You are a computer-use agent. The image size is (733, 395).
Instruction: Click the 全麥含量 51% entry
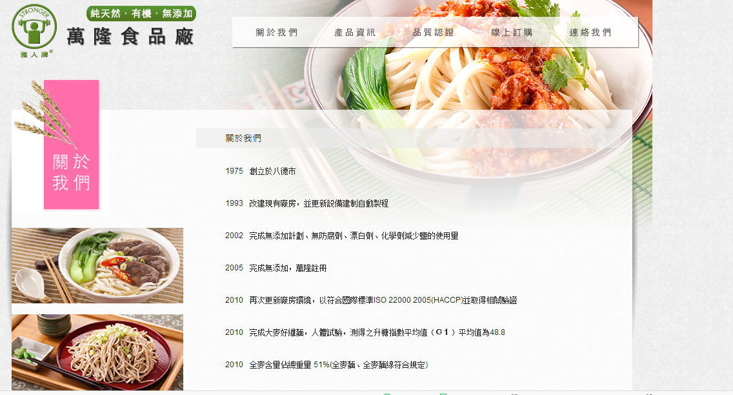[x=326, y=365]
